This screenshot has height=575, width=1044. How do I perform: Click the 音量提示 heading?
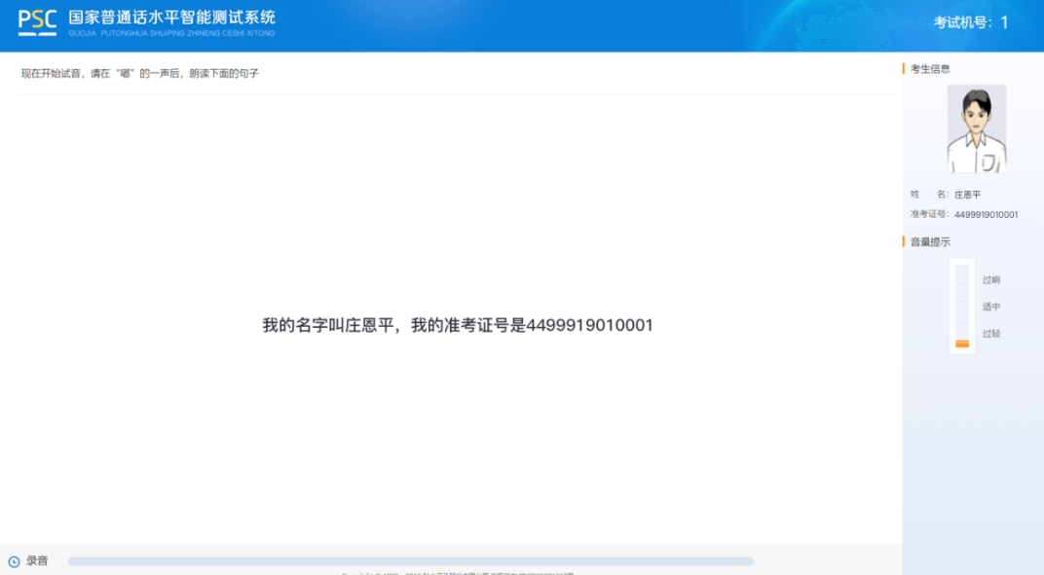[930, 241]
